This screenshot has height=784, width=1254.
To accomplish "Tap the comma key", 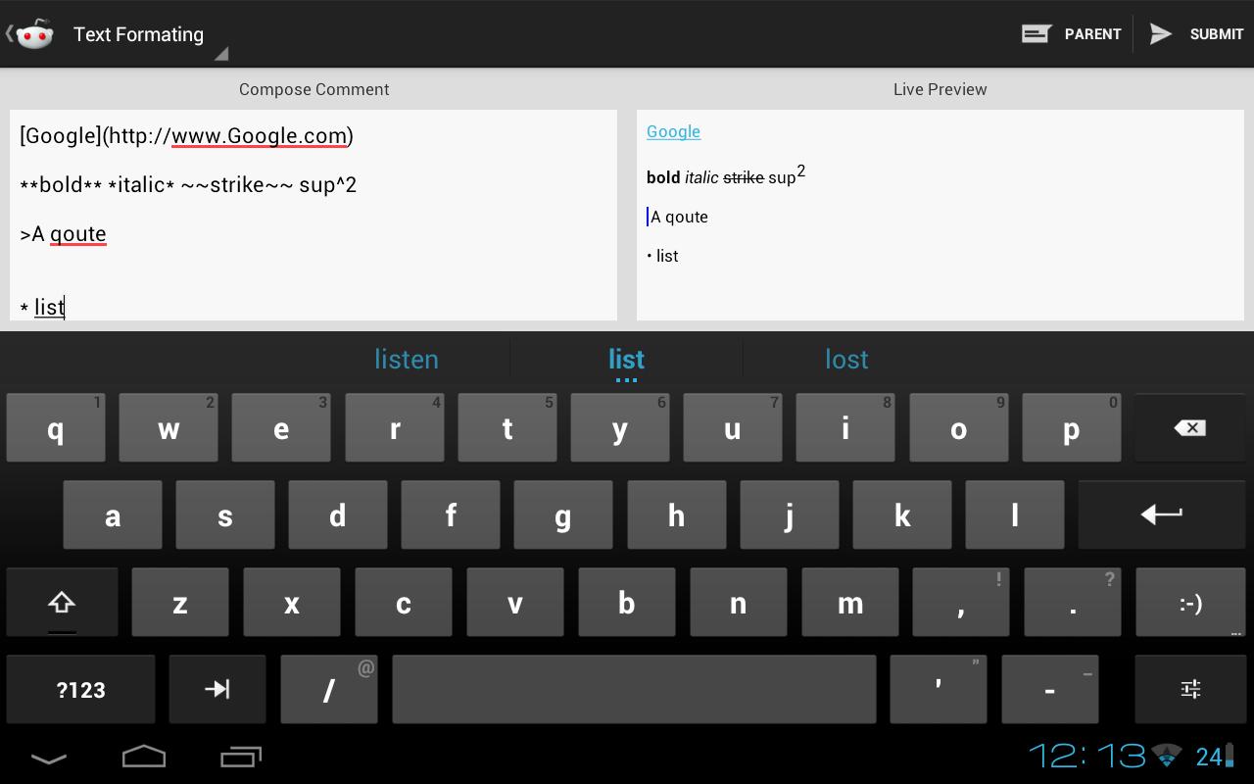I will coord(961,603).
